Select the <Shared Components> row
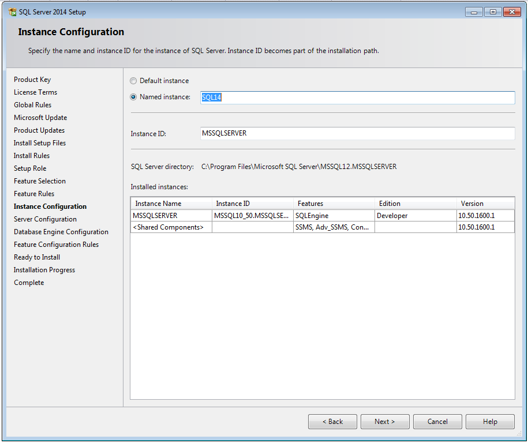 tap(323, 227)
